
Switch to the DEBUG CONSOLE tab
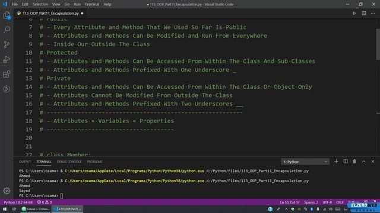coord(69,162)
